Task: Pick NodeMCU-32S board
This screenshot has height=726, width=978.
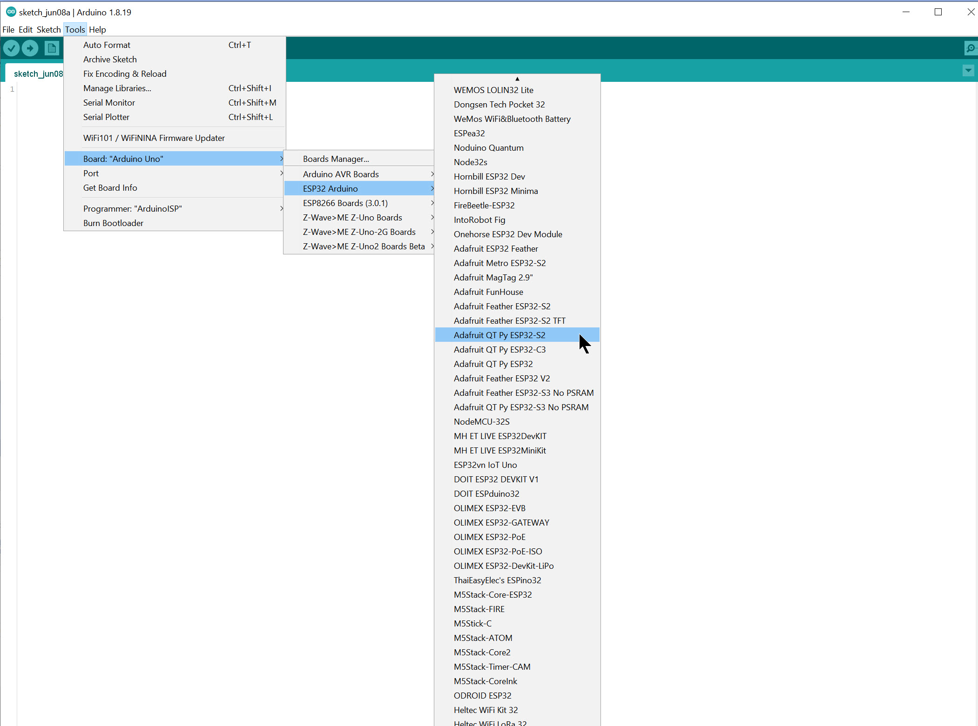Action: coord(517,422)
